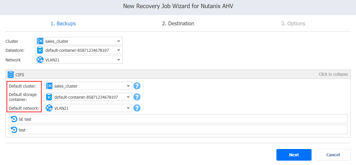This screenshot has width=356, height=165.
Task: Click cluster icon in top Cluster dropdown
Action: pos(40,41)
